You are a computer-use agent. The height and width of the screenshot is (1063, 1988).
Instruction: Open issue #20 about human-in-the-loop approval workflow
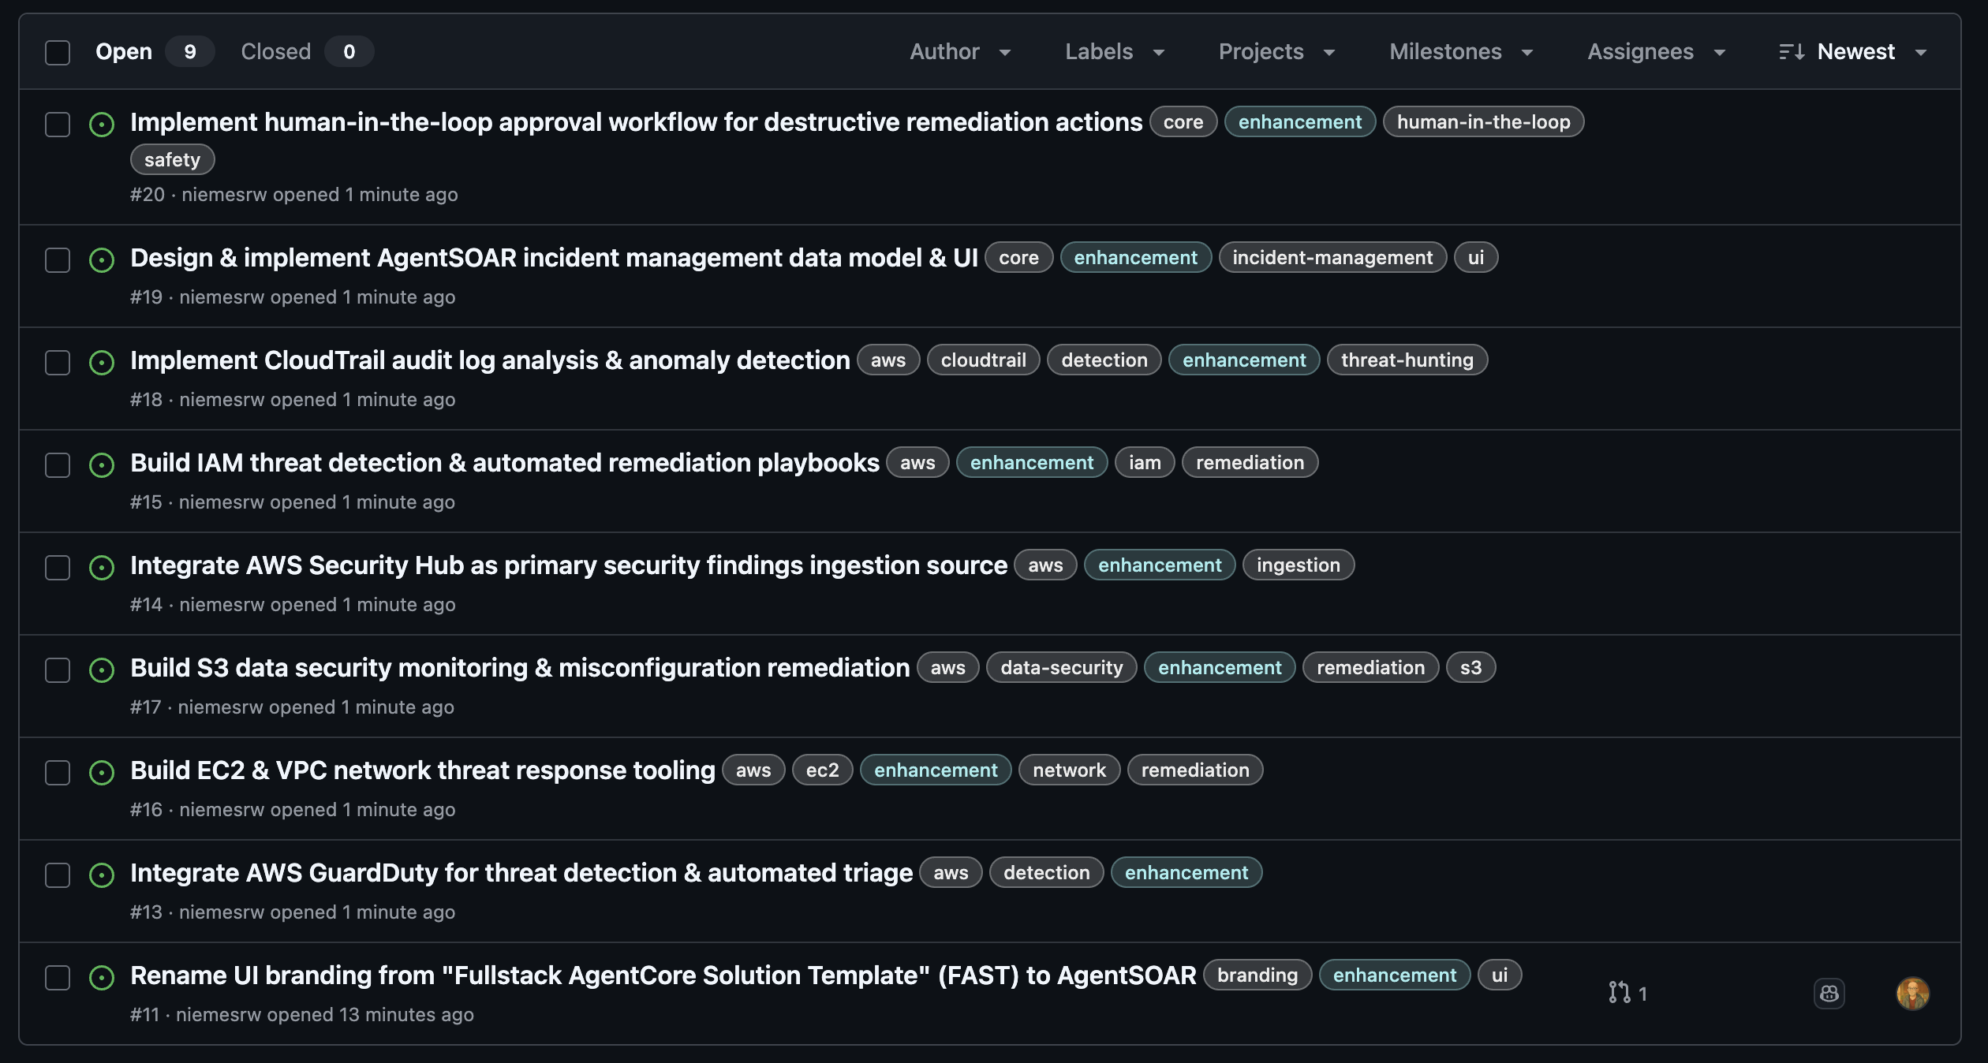[x=636, y=122]
